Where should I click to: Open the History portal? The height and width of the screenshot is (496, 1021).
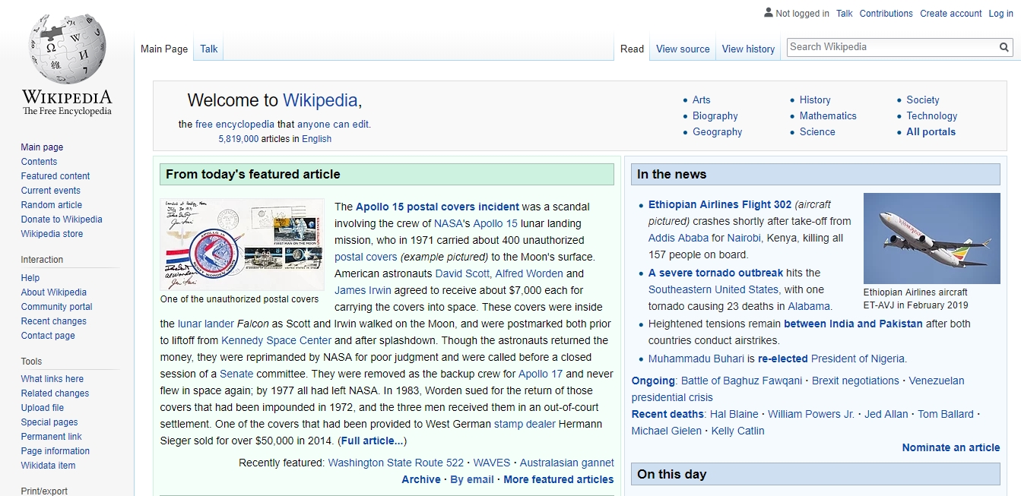(x=815, y=100)
